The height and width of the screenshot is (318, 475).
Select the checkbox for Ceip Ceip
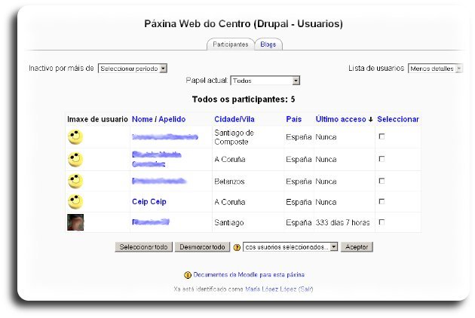382,201
